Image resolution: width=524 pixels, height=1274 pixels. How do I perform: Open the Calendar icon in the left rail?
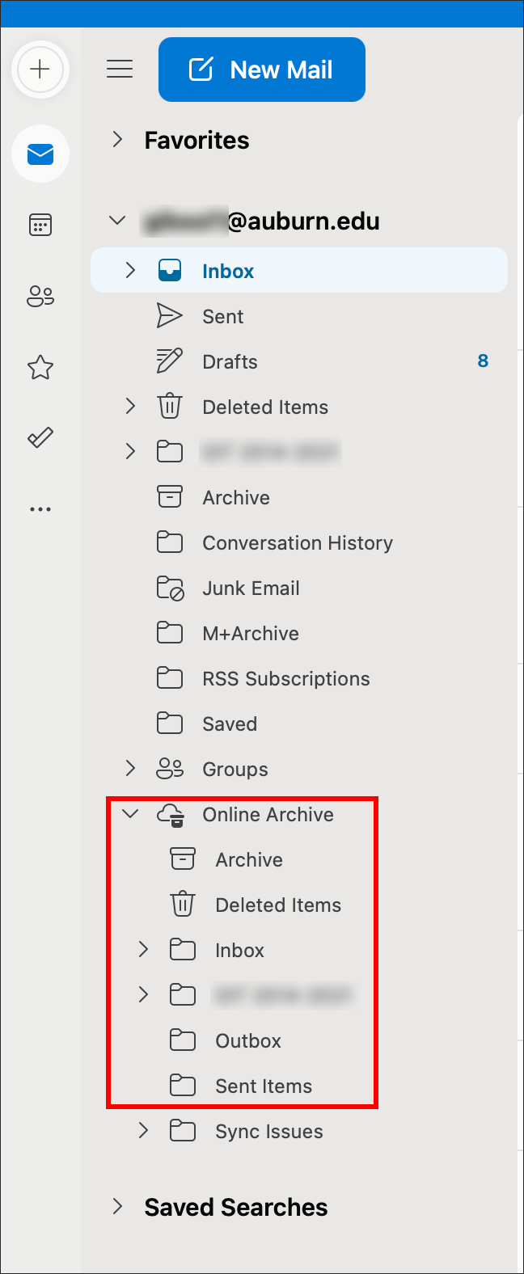coord(40,225)
